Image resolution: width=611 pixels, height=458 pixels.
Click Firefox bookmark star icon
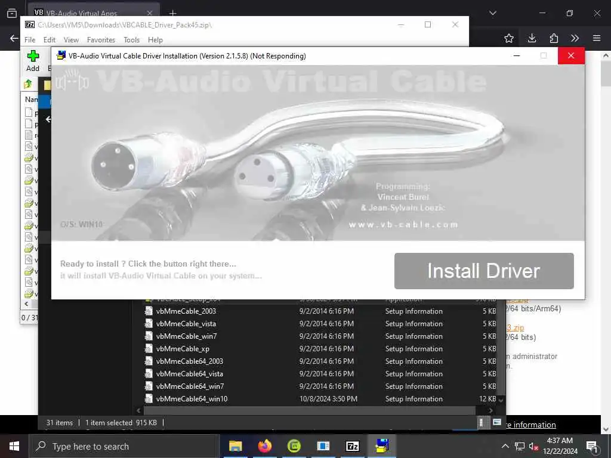pos(508,38)
